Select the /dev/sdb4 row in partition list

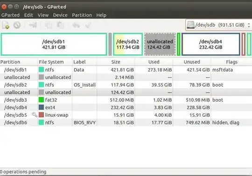(x=126, y=107)
